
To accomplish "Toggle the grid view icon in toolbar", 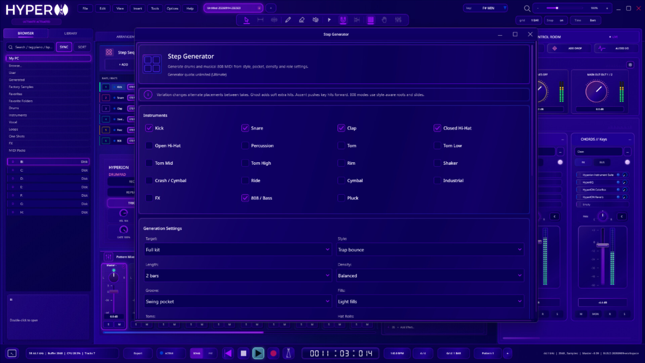I will point(371,20).
